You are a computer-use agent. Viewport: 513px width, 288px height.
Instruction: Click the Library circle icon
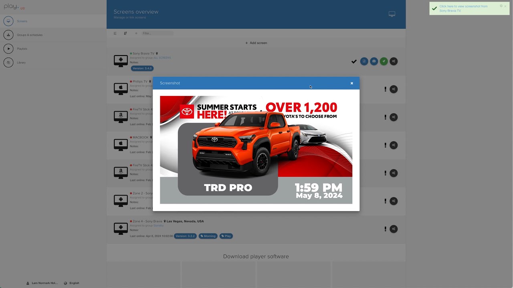8,62
